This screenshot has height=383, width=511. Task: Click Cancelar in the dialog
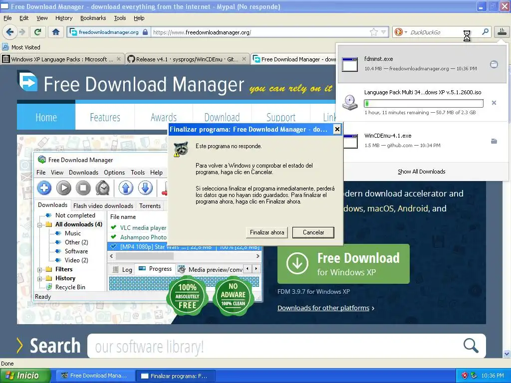(x=313, y=232)
